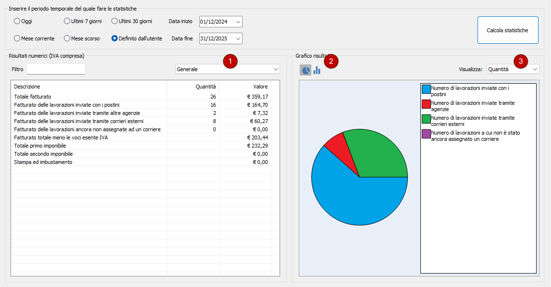Open the Data fine date dropdown
Image resolution: width=551 pixels, height=287 pixels.
238,39
